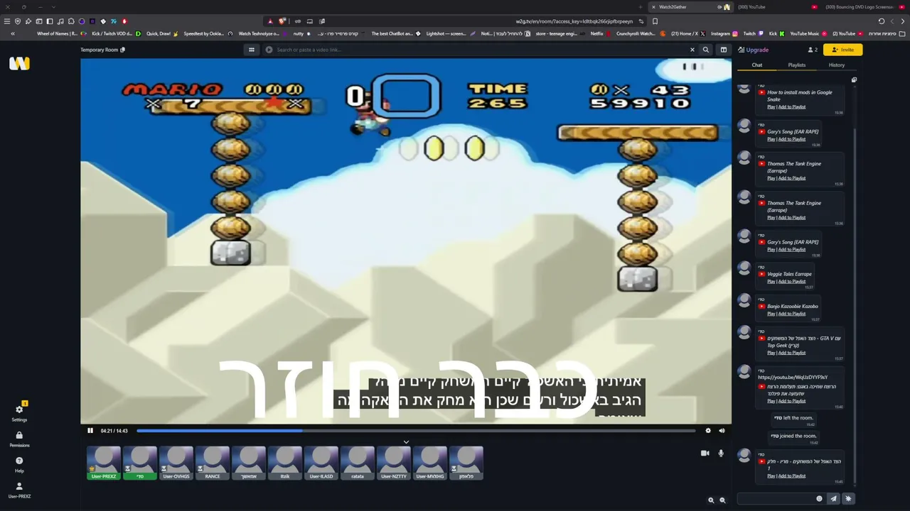
Task: Open the Upgrade link
Action: click(754, 50)
